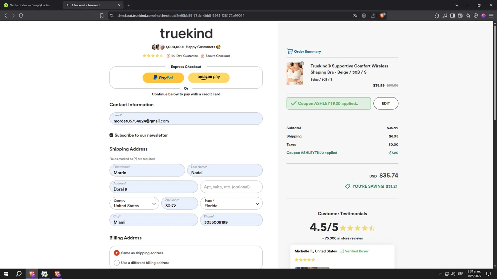Click the ESP language indicator
The height and width of the screenshot is (279, 497).
coord(461,274)
